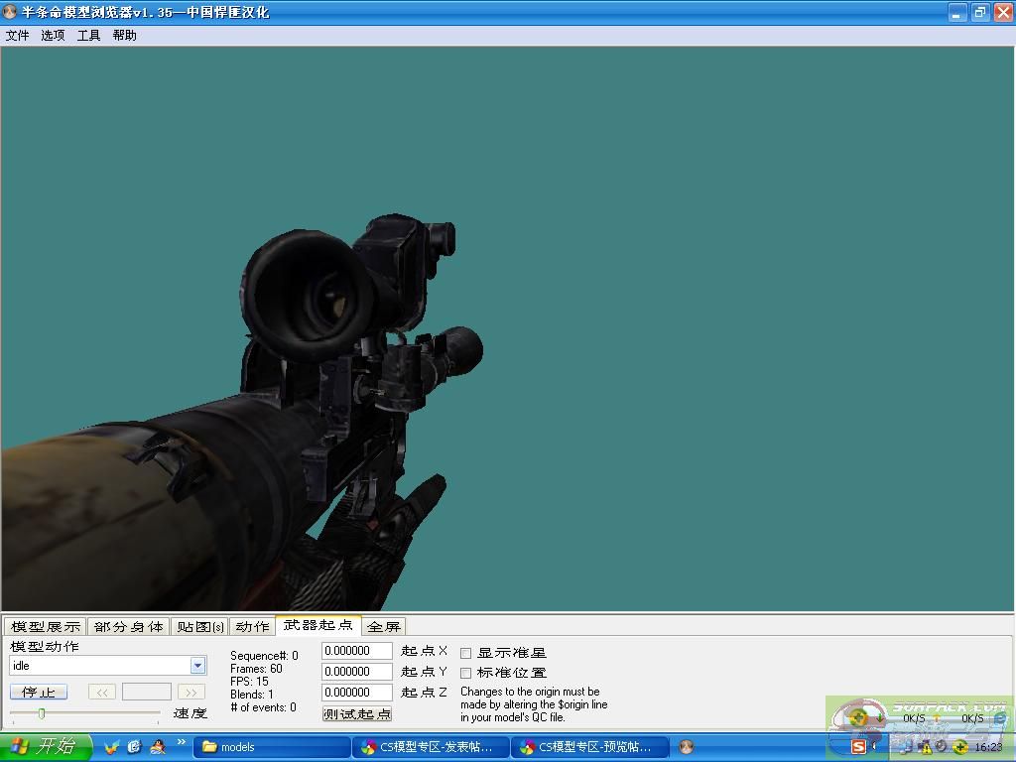The height and width of the screenshot is (762, 1016).
Task: Click the QQ penguin quick launch icon
Action: (157, 746)
